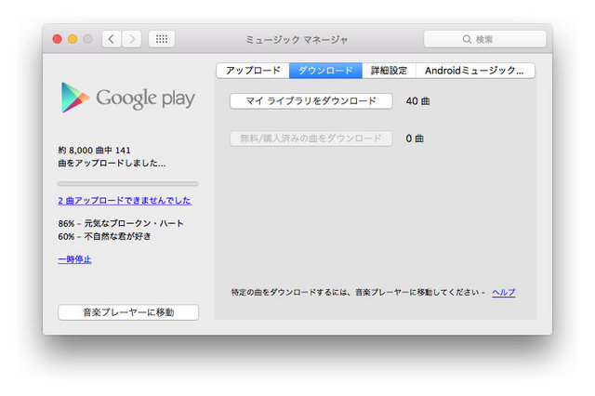Click the 無料/購入済みの曲をダウンロード button
Screen dimensions: 595x396
[x=311, y=139]
